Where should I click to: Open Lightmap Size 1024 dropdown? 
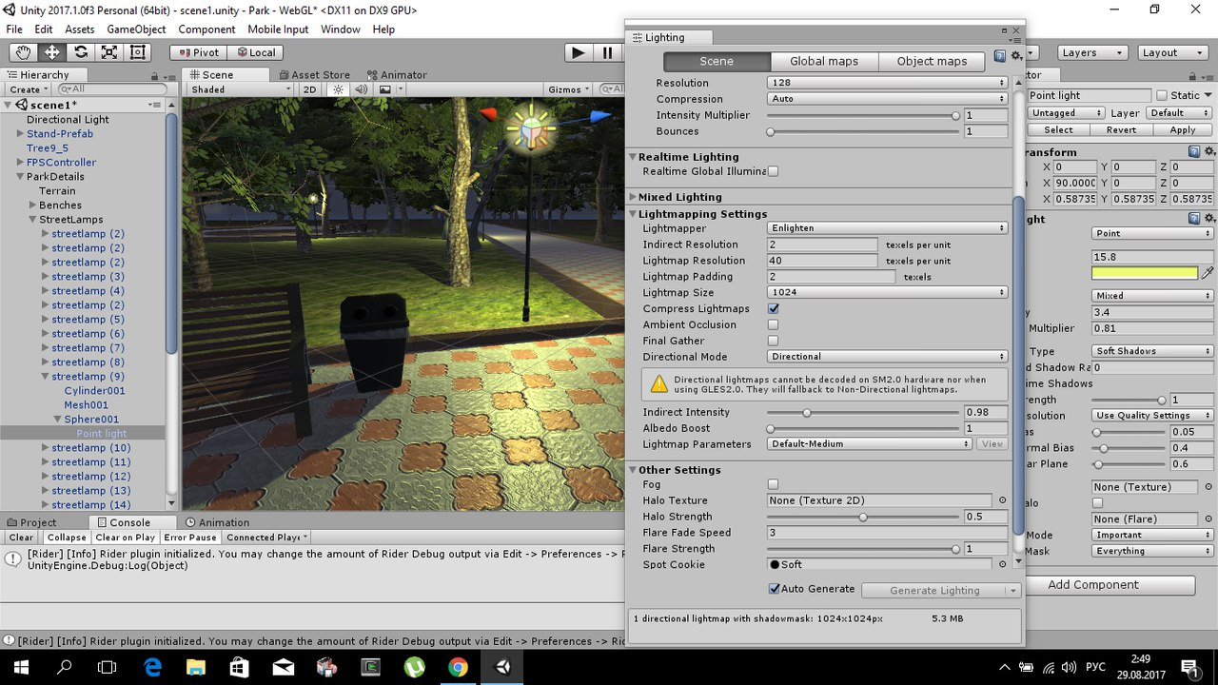(887, 292)
